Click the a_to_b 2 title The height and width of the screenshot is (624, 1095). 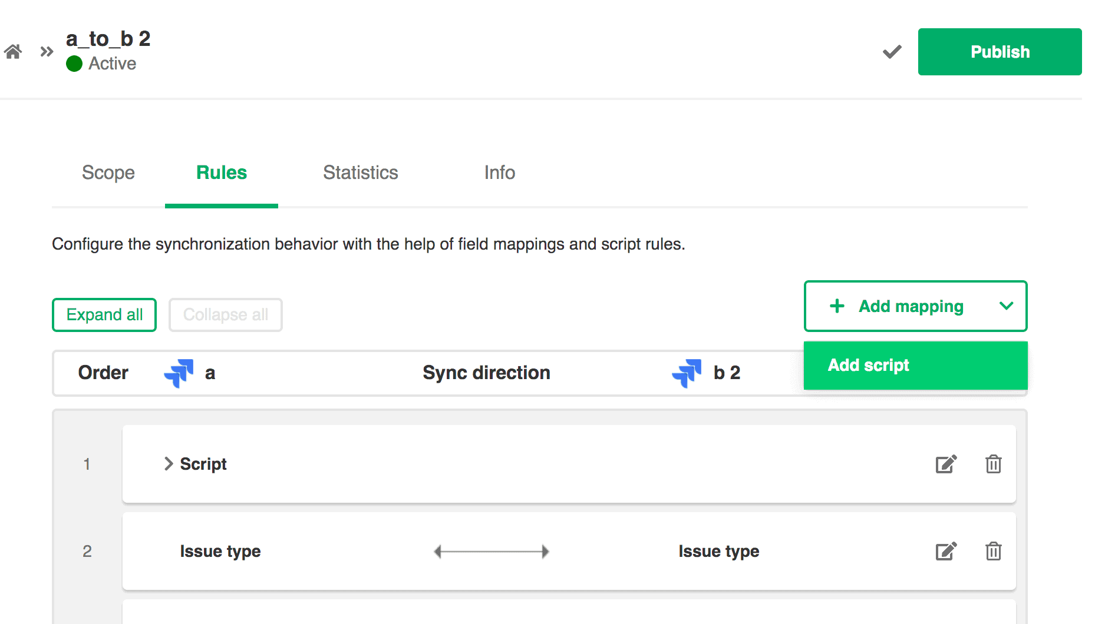click(108, 39)
